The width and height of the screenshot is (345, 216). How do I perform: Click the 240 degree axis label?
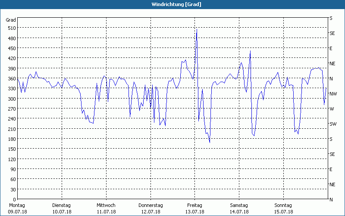[x=12, y=119]
